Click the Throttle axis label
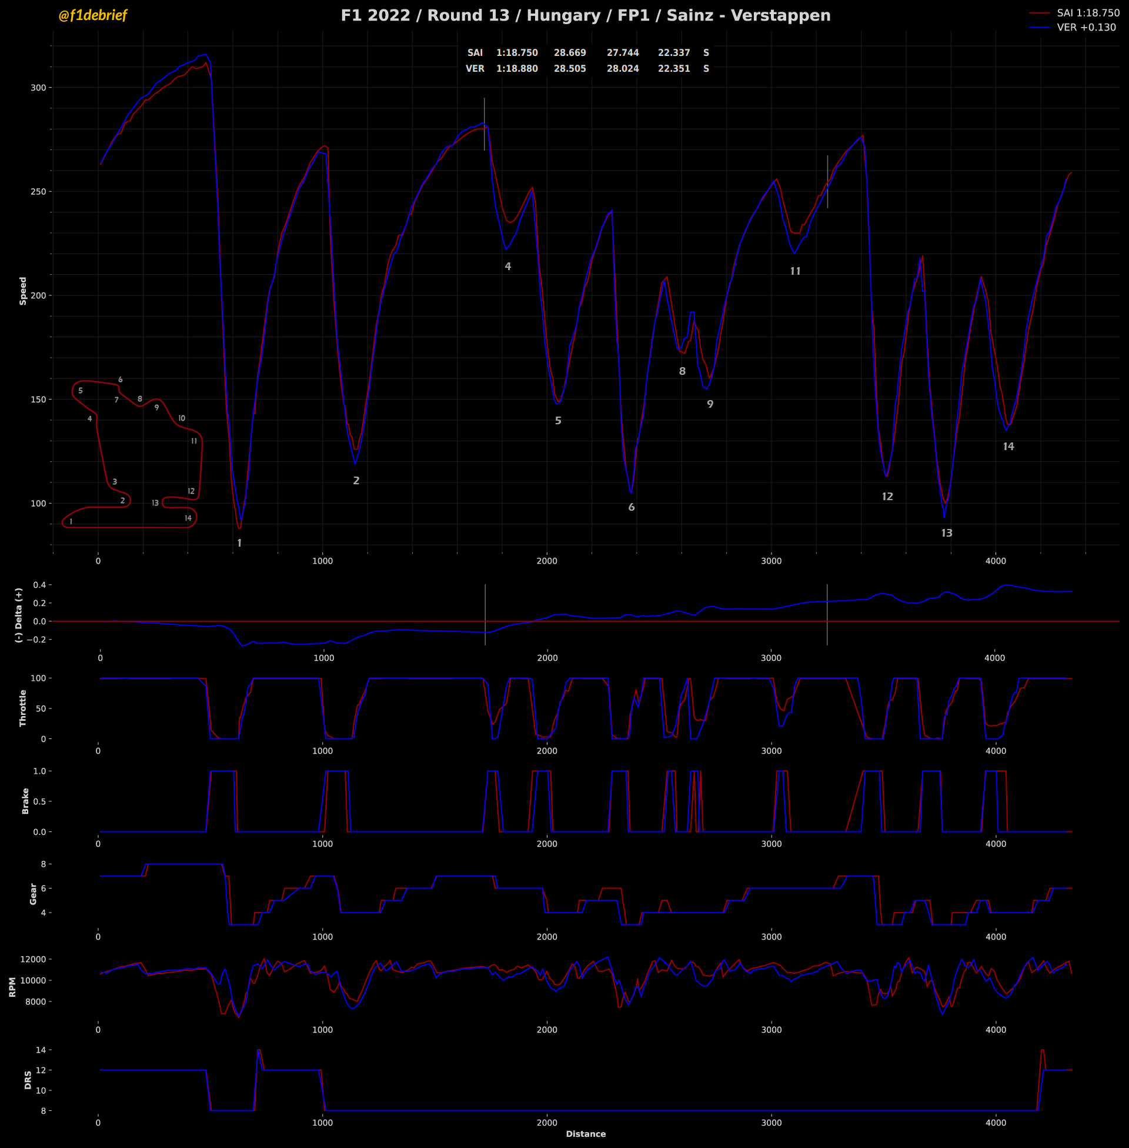 (23, 708)
